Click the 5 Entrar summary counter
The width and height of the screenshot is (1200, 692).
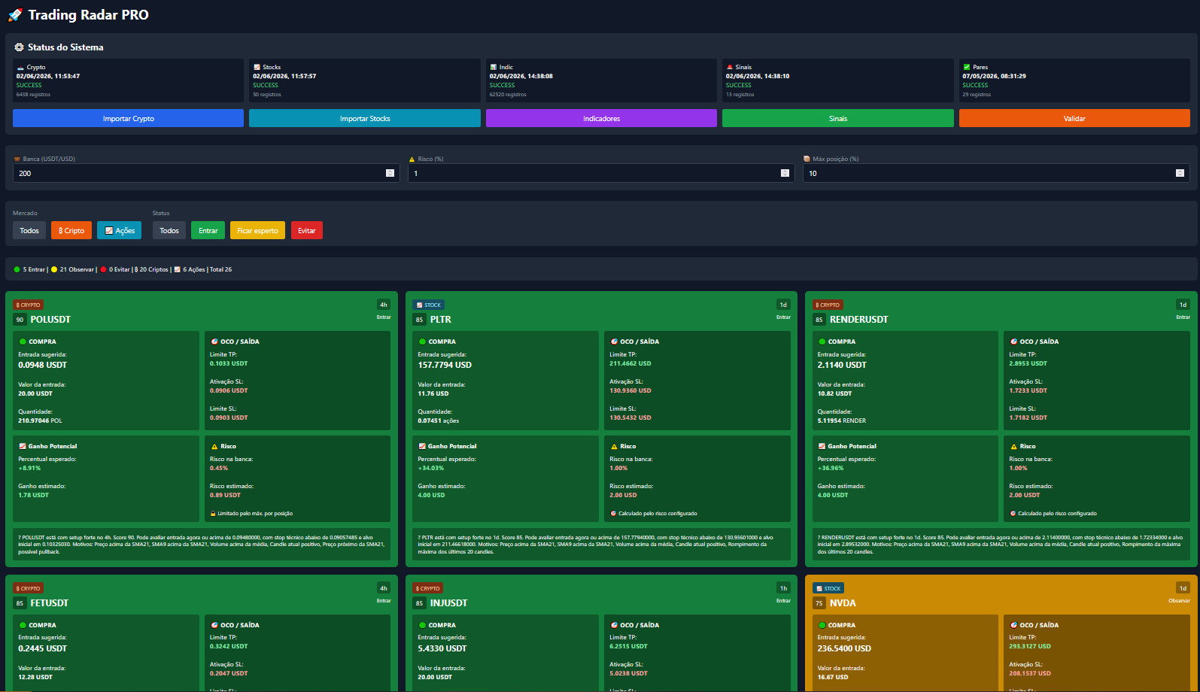[29, 269]
